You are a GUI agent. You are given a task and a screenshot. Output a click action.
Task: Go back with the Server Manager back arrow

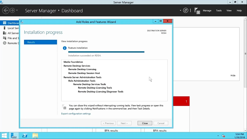coord(6,10)
